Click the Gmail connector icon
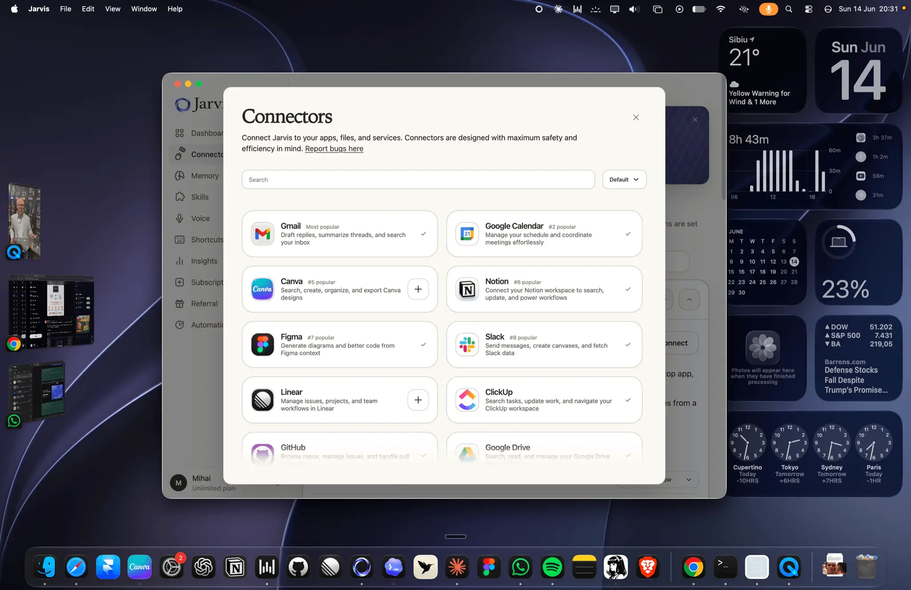Screen dimensions: 911x590 tap(262, 234)
